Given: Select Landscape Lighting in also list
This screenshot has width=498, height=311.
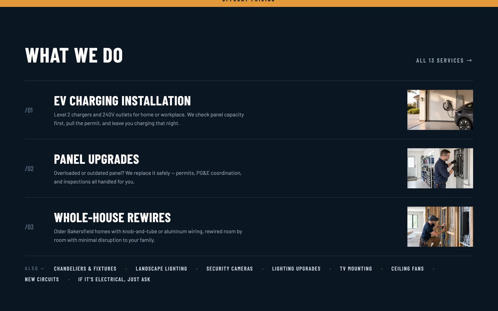Looking at the screenshot, I should [x=162, y=268].
